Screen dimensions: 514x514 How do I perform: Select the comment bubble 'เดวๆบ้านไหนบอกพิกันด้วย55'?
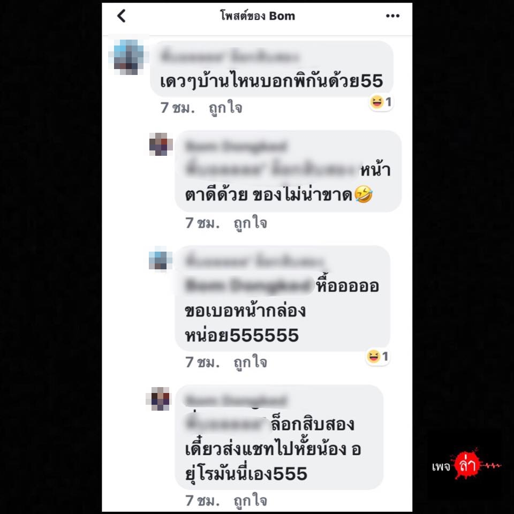272,69
